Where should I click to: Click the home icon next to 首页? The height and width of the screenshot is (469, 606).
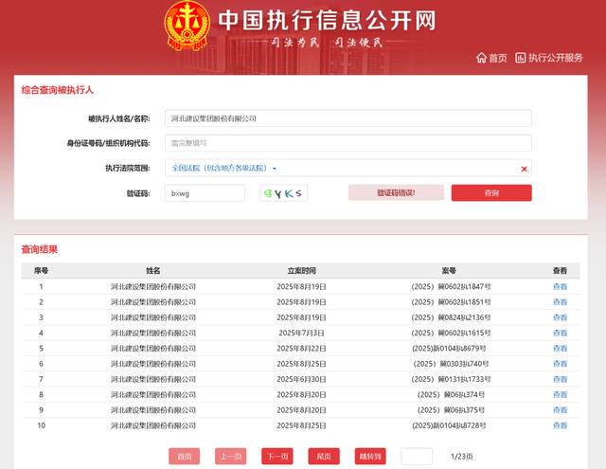click(481, 58)
